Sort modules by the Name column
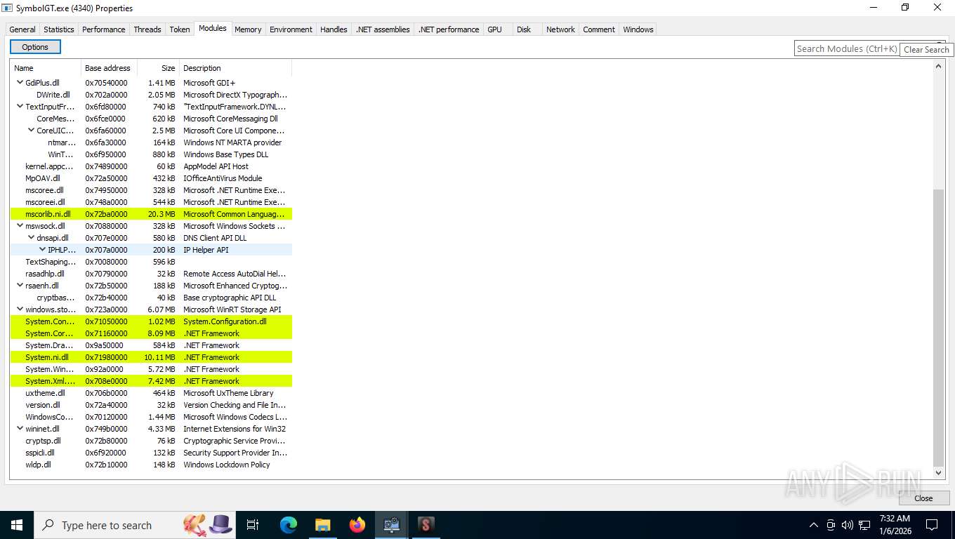Viewport: 955px width, 539px height. coord(46,68)
